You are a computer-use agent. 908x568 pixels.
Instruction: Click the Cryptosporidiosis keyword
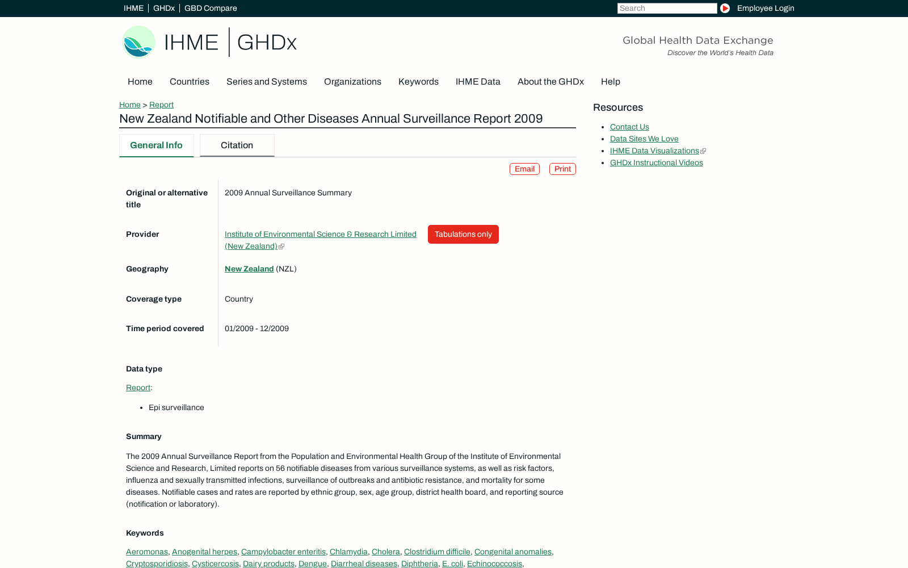click(157, 563)
